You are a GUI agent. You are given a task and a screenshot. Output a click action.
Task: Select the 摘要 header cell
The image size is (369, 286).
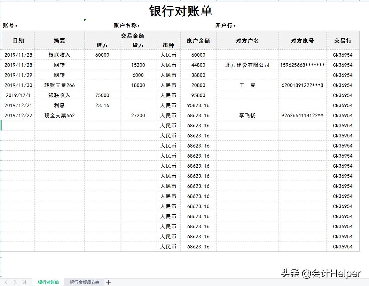pyautogui.click(x=59, y=40)
